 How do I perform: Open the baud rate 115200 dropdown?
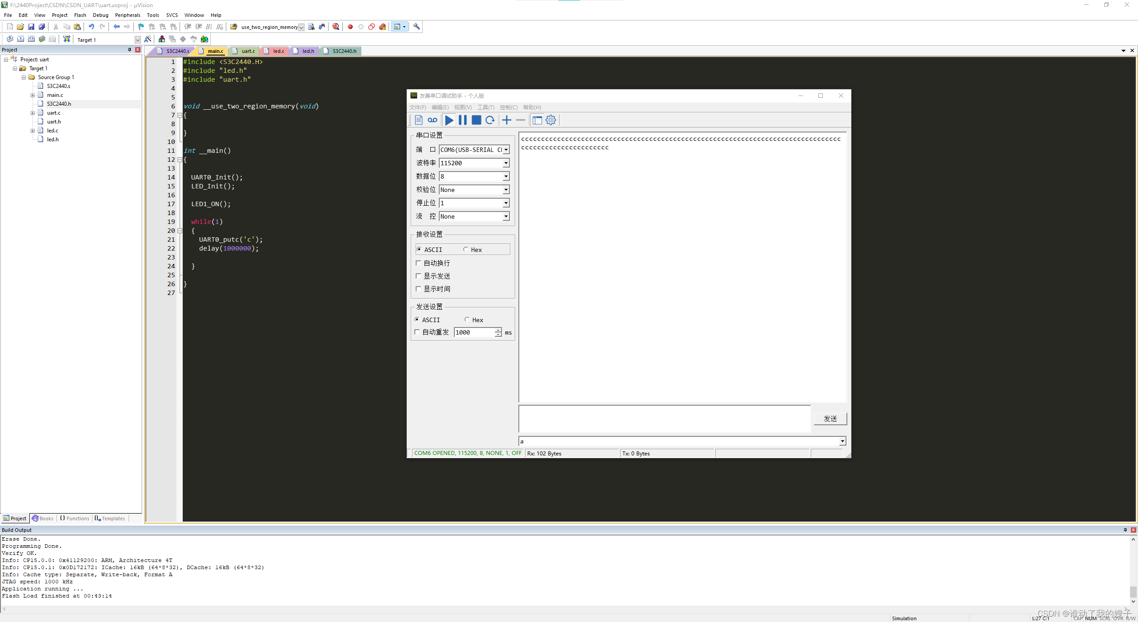click(506, 163)
